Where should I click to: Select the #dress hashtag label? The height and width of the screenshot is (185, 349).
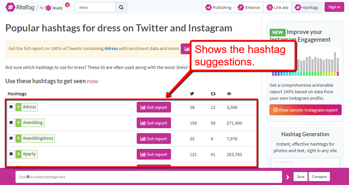(29, 107)
